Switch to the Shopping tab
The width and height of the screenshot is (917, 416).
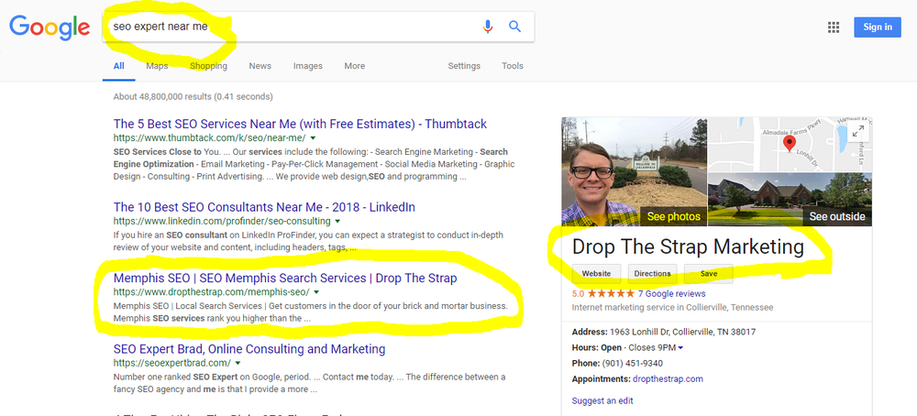208,66
